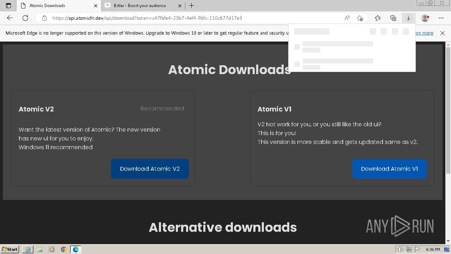Open a new tab

[x=192, y=6]
